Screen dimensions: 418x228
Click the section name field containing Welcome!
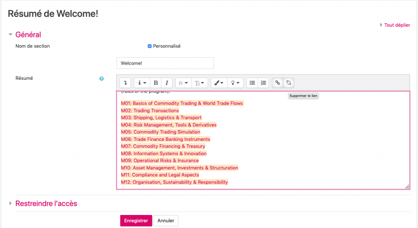[165, 63]
